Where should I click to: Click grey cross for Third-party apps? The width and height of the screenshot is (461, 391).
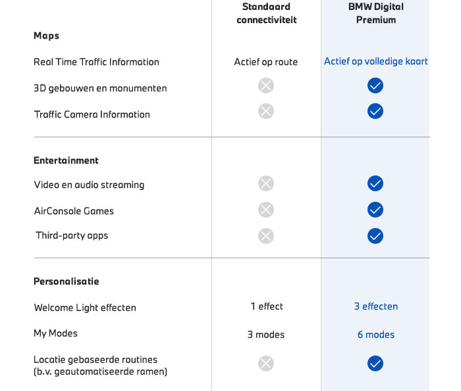click(266, 235)
